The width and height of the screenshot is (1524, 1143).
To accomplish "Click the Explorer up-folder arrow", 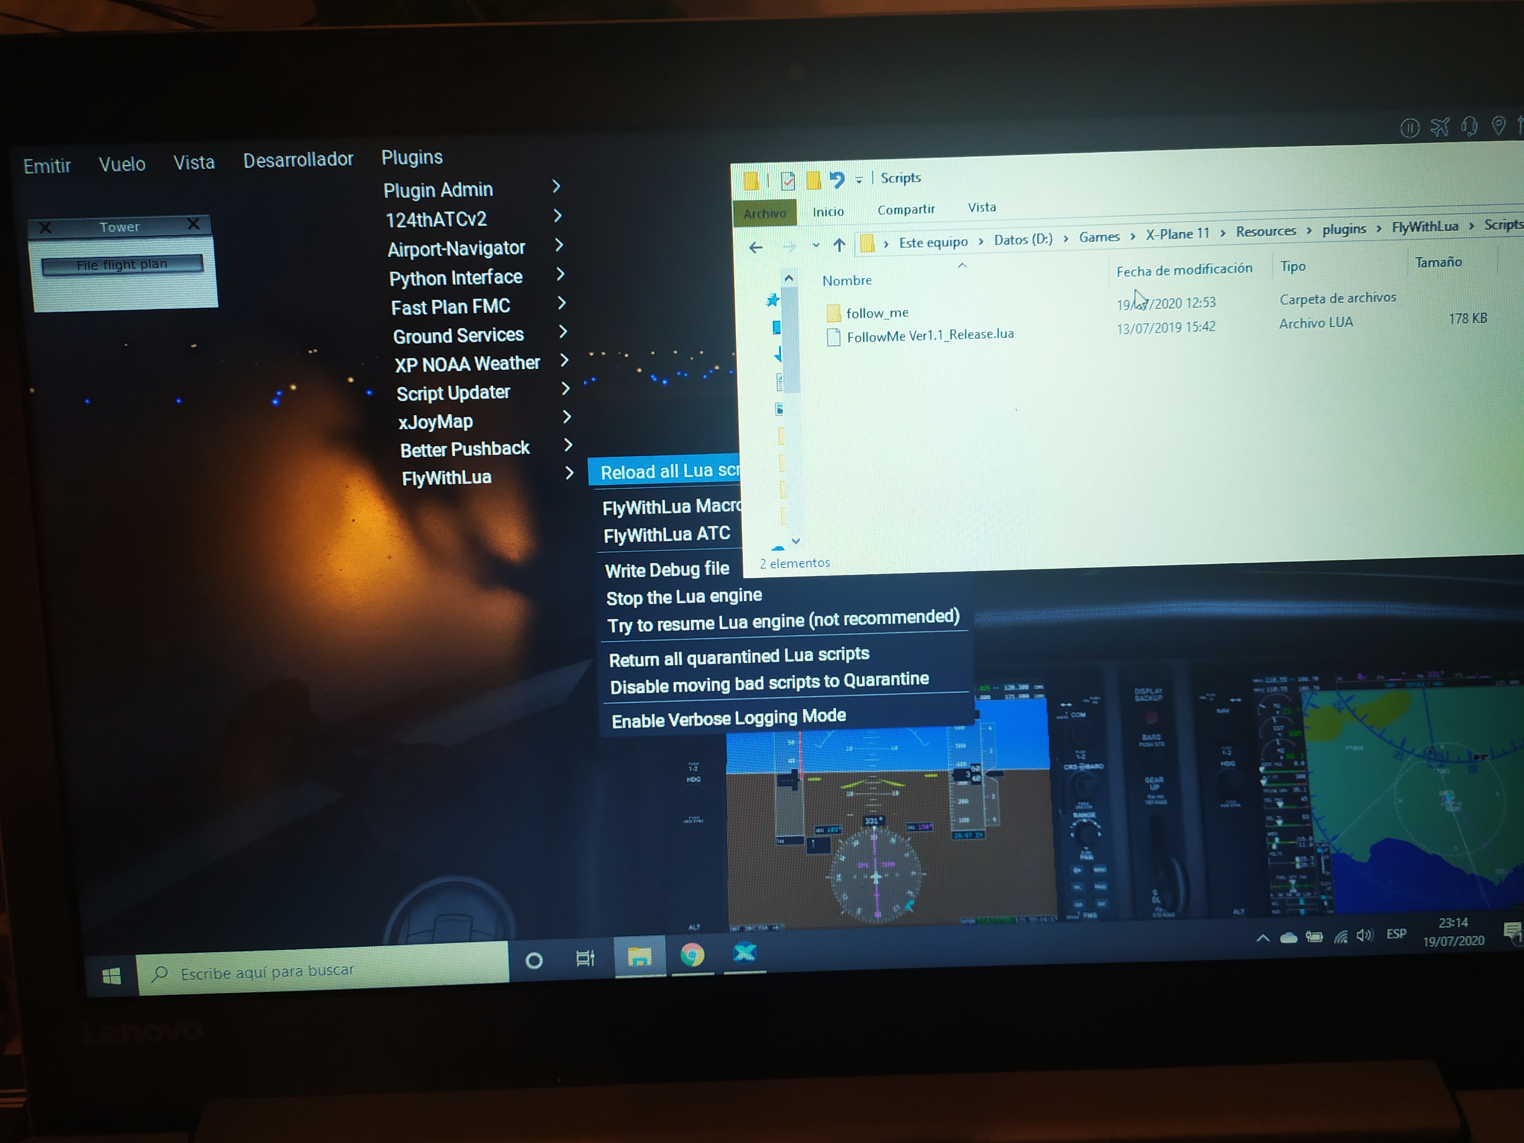I will point(839,245).
